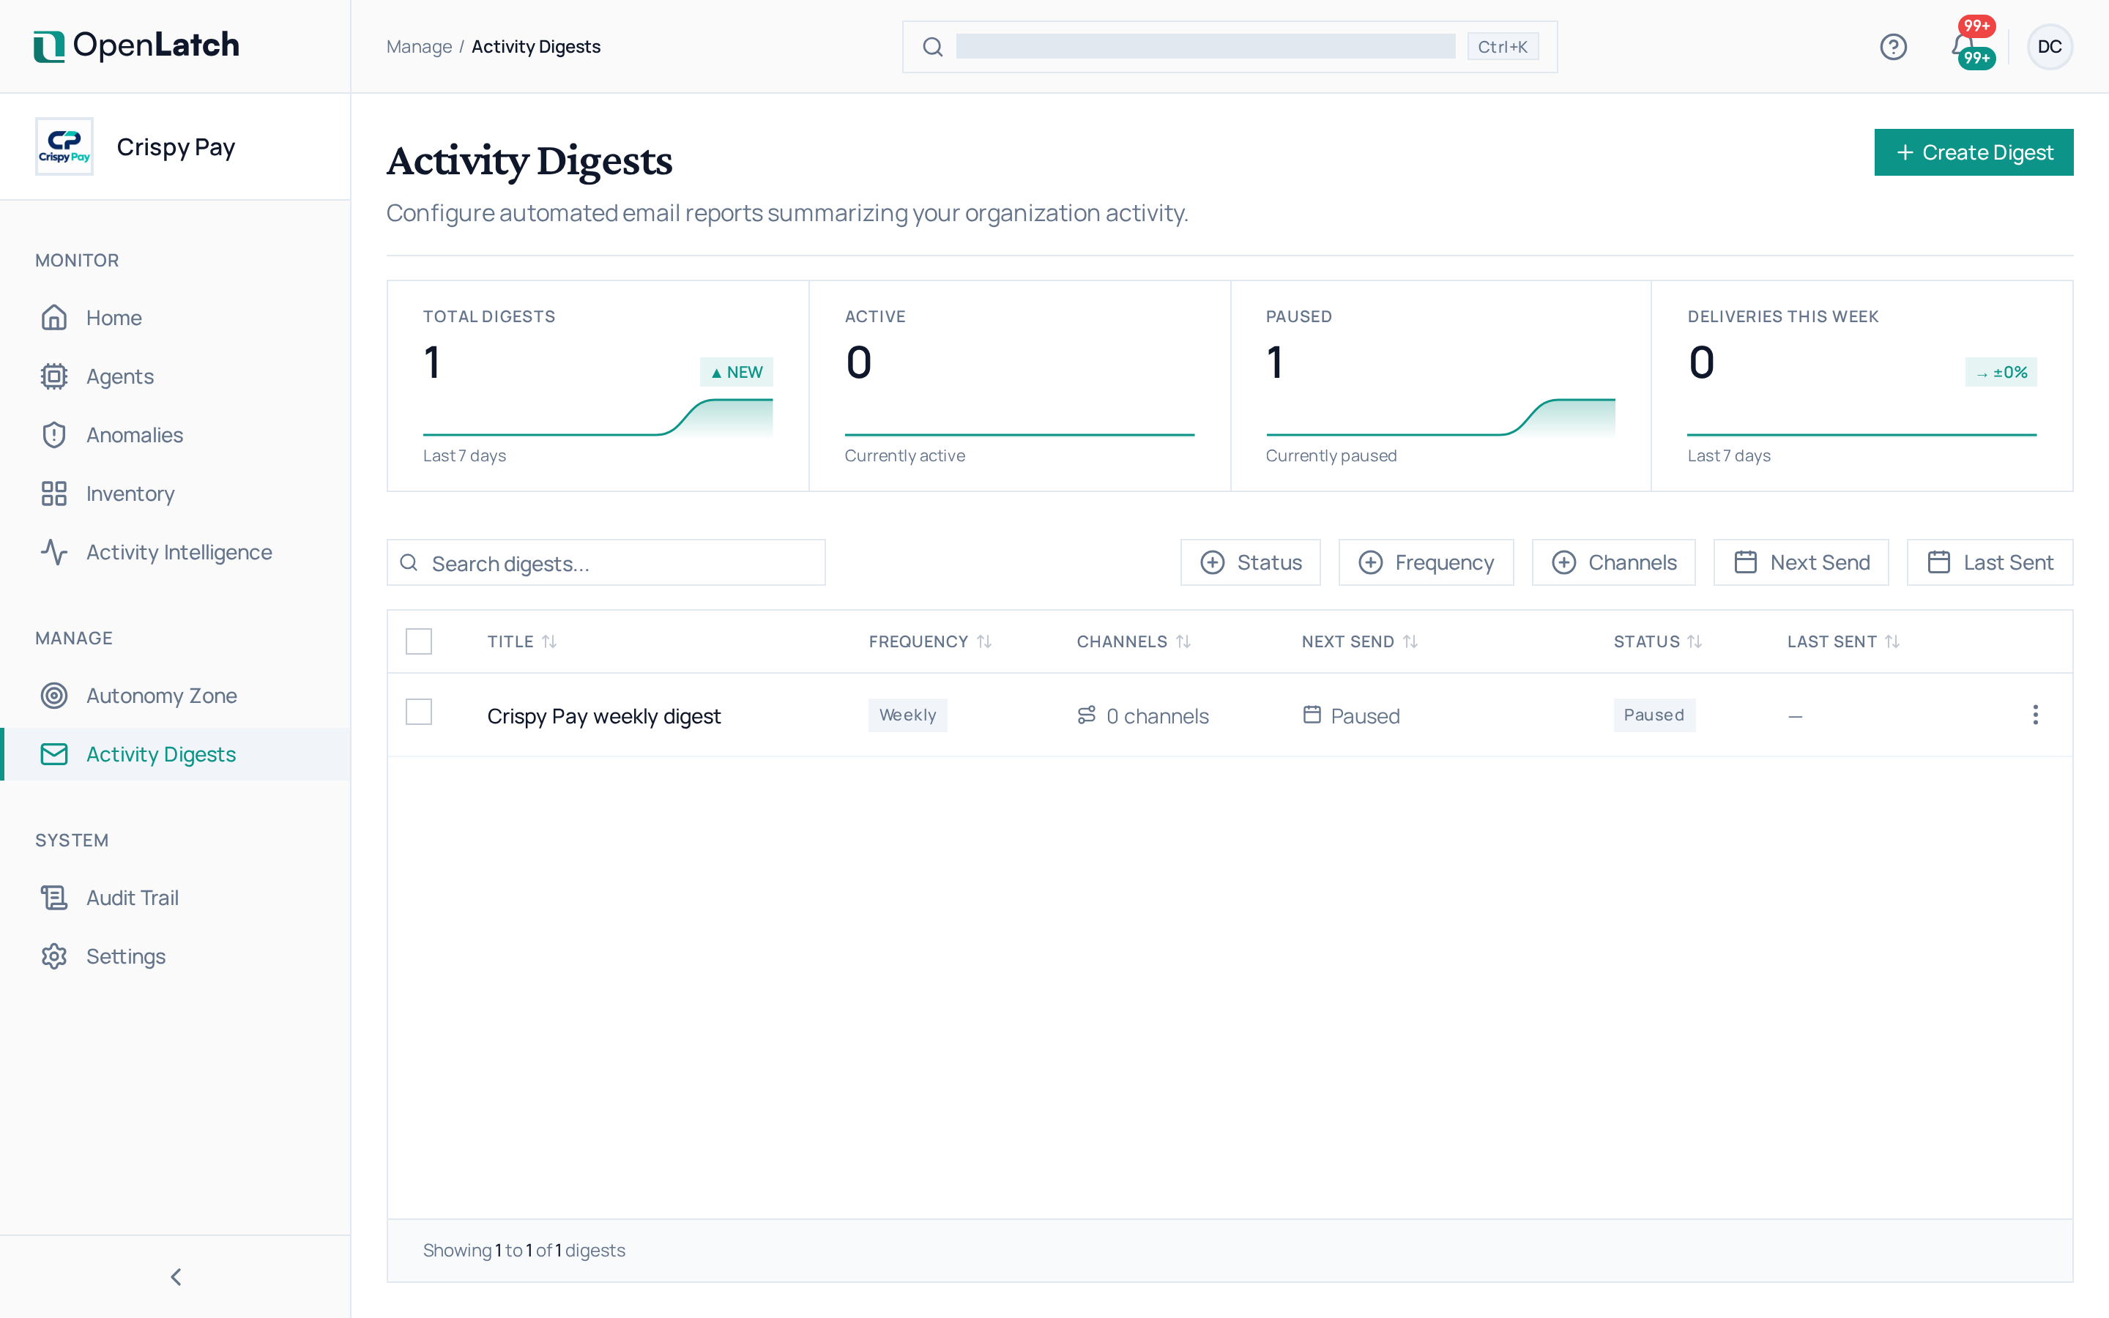This screenshot has height=1318, width=2109.
Task: Click the Activity Digests envelope icon
Action: 54,754
